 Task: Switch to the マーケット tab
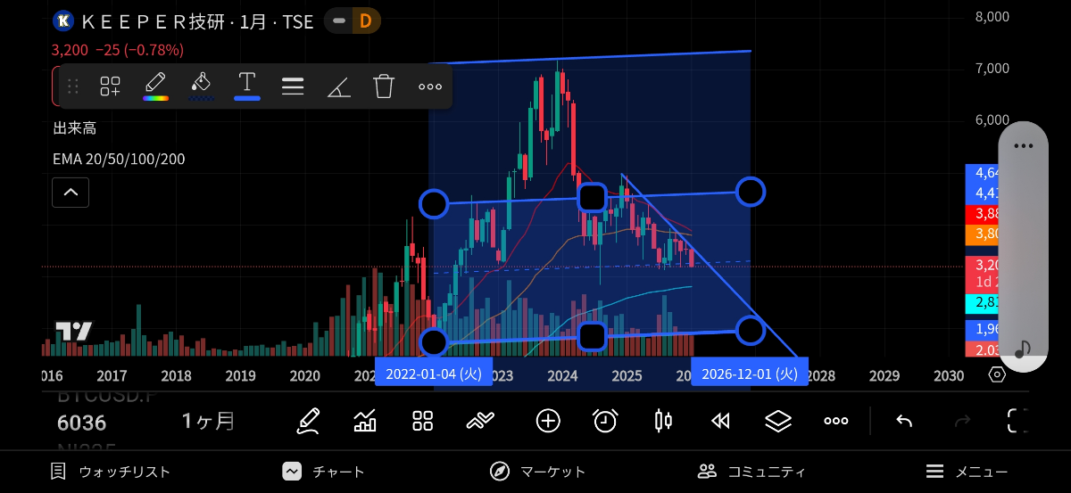coord(537,472)
